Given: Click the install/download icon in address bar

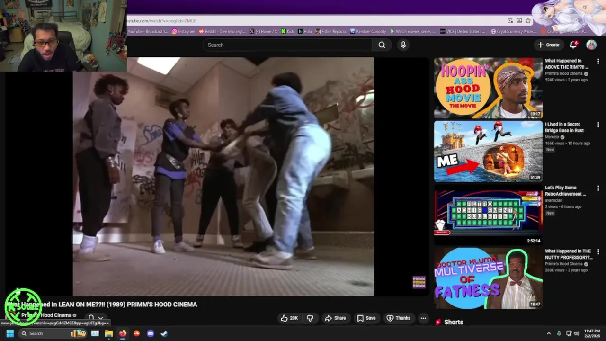Looking at the screenshot, I should click(x=519, y=21).
